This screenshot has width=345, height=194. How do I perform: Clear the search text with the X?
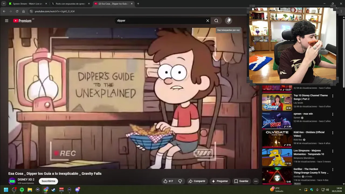point(208,20)
